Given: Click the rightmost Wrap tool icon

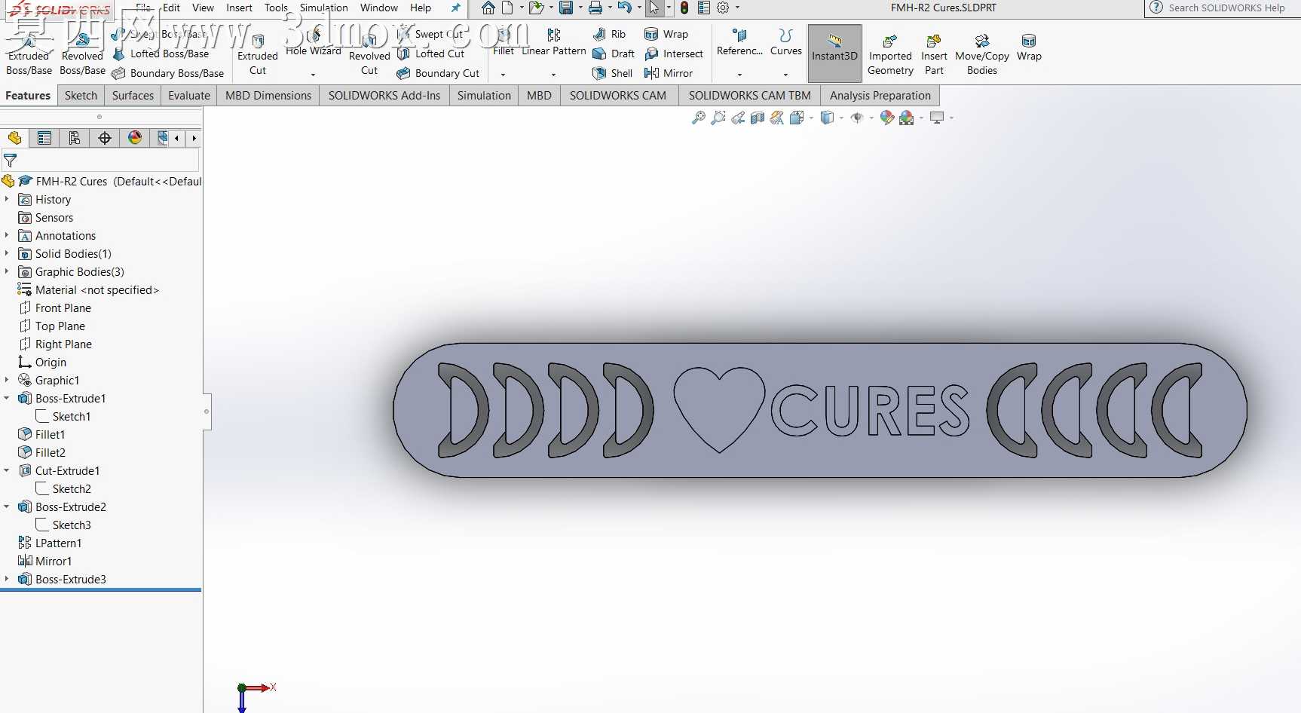Looking at the screenshot, I should 1029,47.
